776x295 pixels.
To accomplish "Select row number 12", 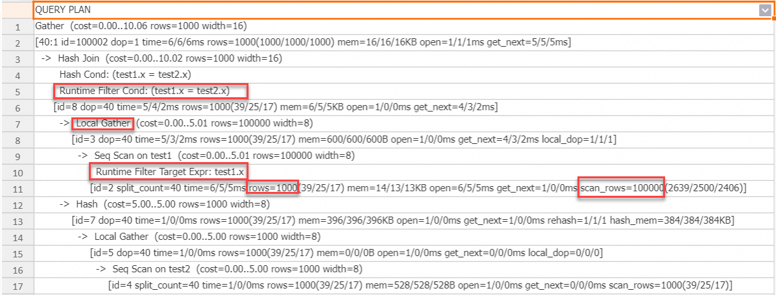I will click(16, 204).
